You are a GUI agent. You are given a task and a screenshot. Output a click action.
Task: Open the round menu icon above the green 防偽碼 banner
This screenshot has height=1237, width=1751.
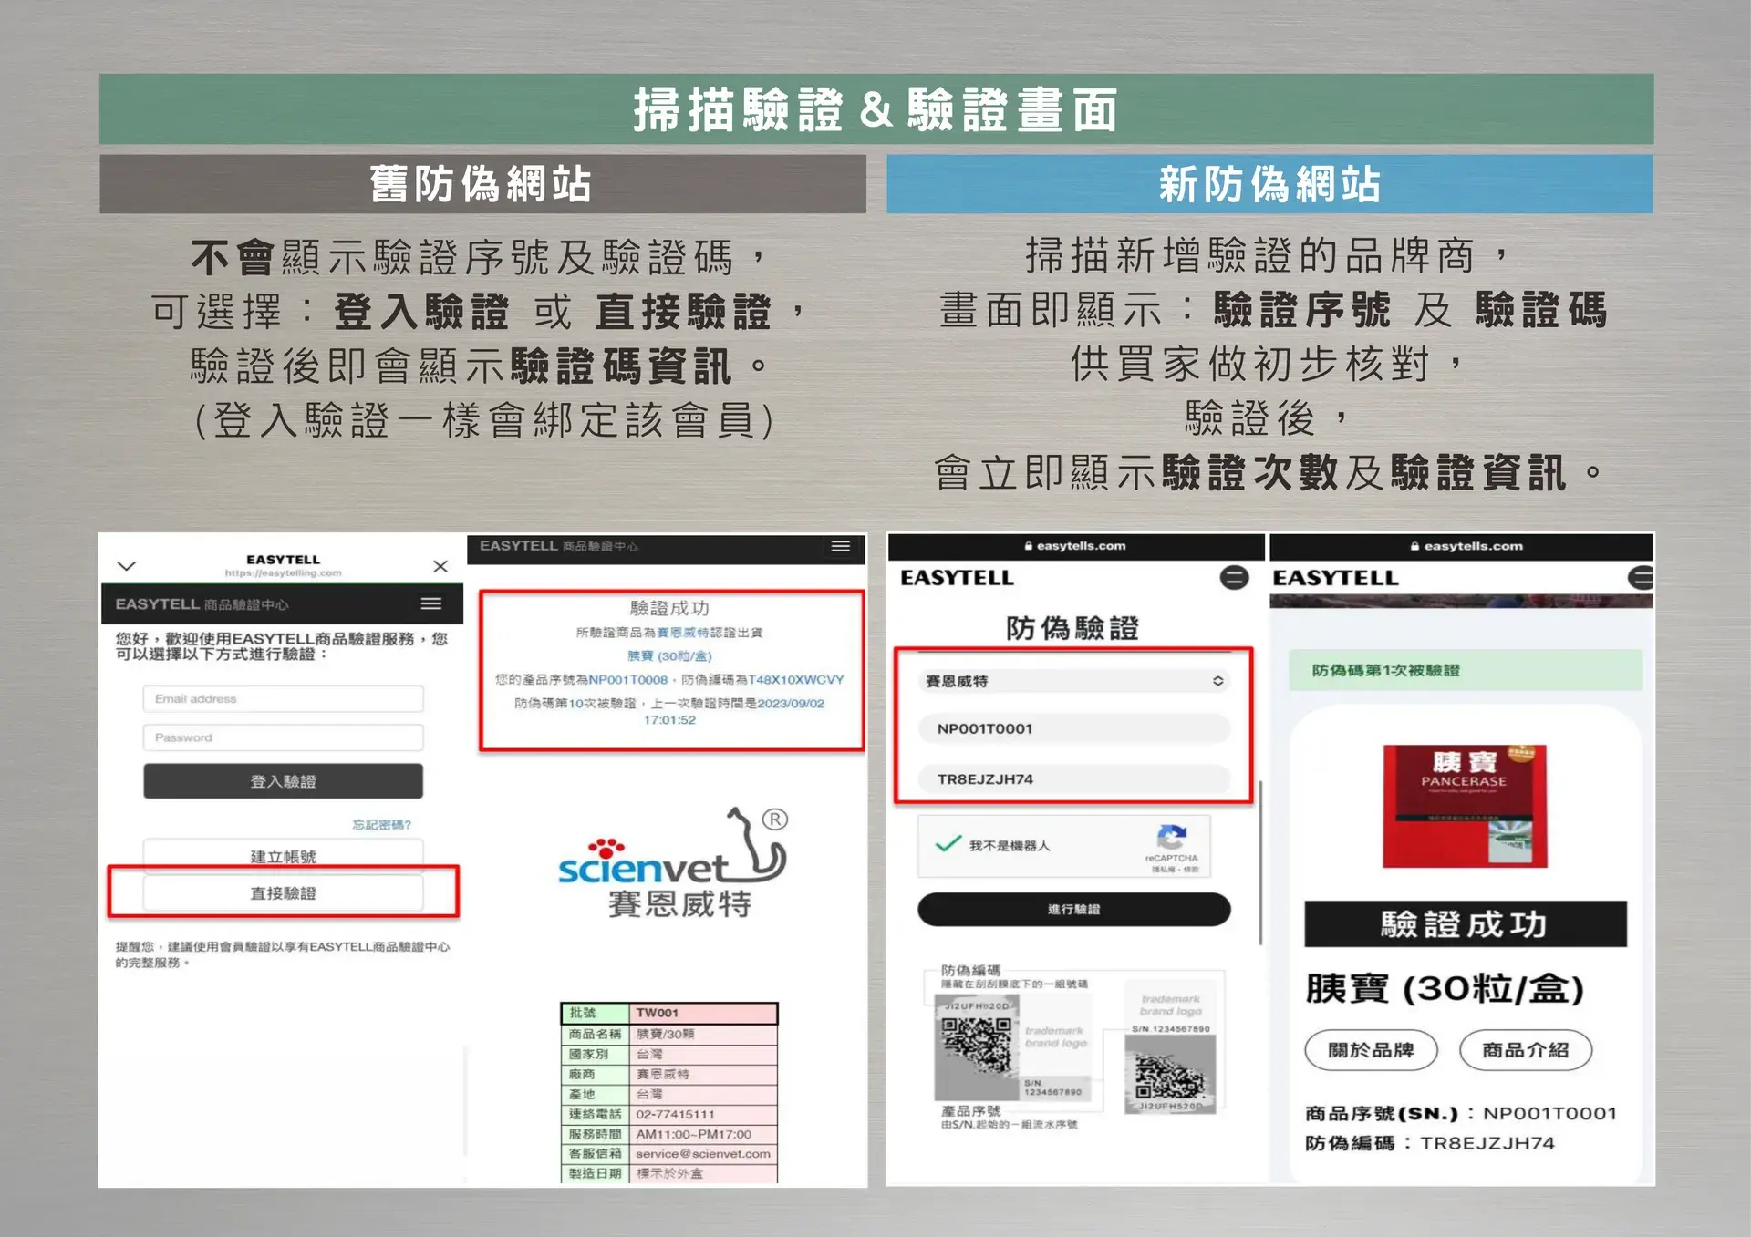pos(1641,577)
